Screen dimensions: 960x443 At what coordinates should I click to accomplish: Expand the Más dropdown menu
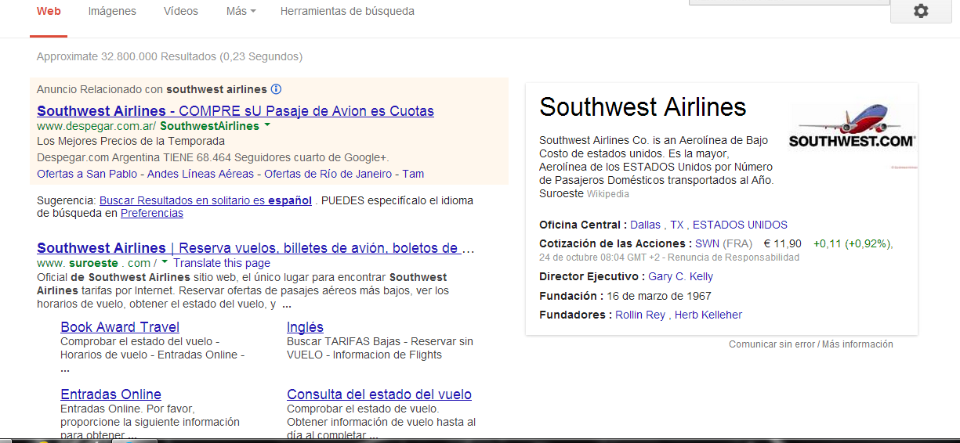click(x=241, y=11)
